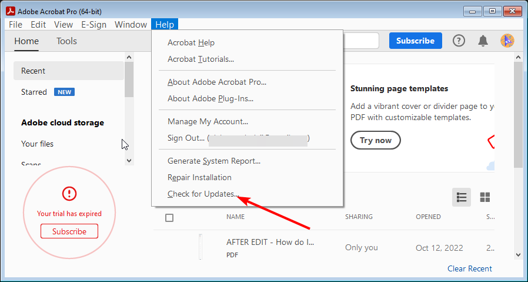Open the notifications bell
The width and height of the screenshot is (528, 282).
point(483,41)
